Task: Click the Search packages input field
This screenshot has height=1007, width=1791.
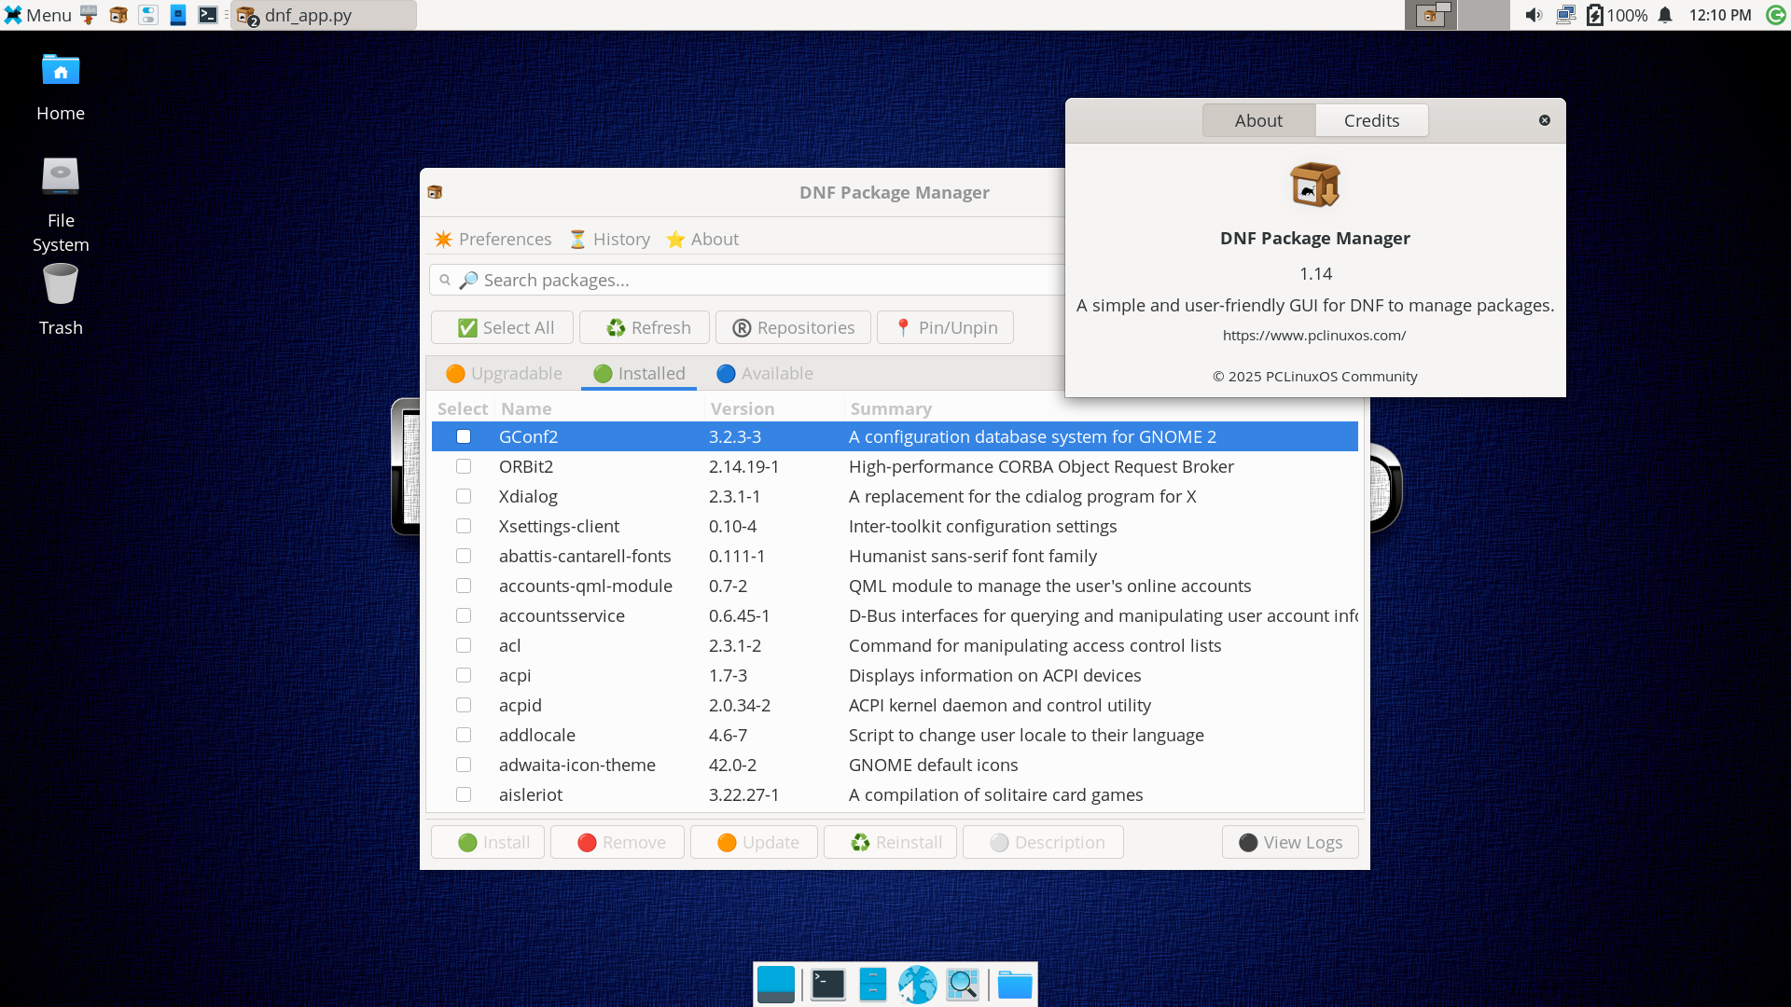Action: (746, 280)
